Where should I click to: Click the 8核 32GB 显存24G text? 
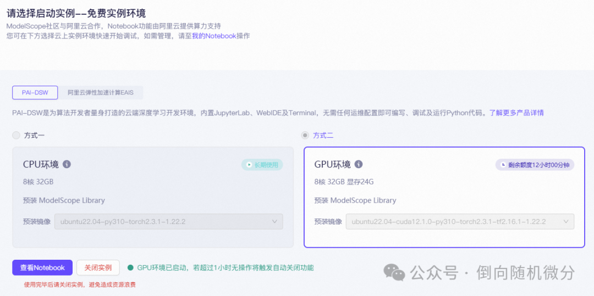344,182
